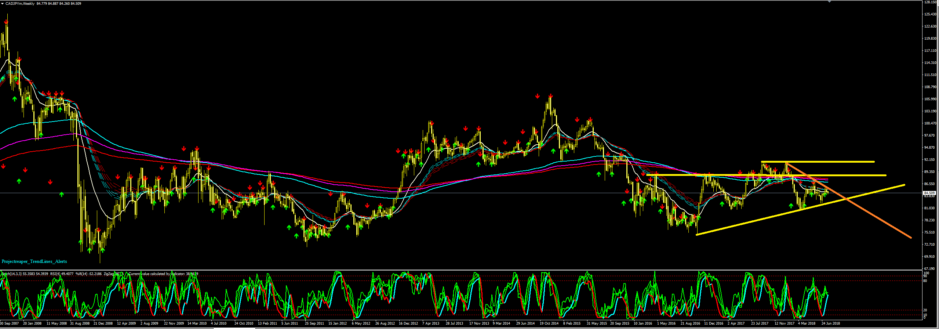Viewport: 939px width, 329px height.
Task: Click the 12 Apr 2009 date label
Action: click(x=126, y=323)
